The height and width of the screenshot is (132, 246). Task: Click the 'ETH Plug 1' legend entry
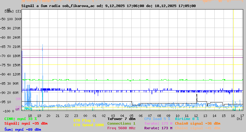point(84,120)
